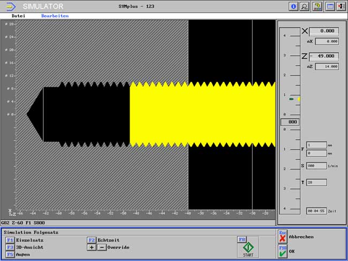Click the SIMULATOR arrow logo icon
The image size is (348, 261).
tap(11, 6)
